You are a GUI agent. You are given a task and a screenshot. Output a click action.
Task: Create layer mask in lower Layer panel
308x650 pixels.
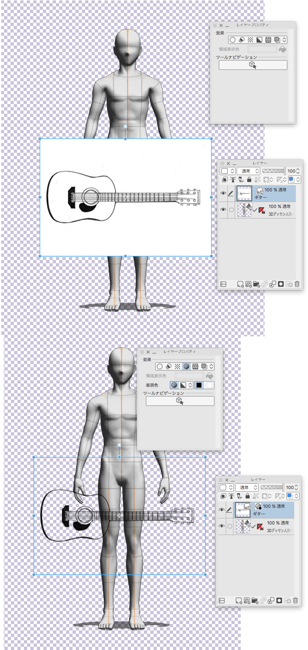tap(279, 600)
